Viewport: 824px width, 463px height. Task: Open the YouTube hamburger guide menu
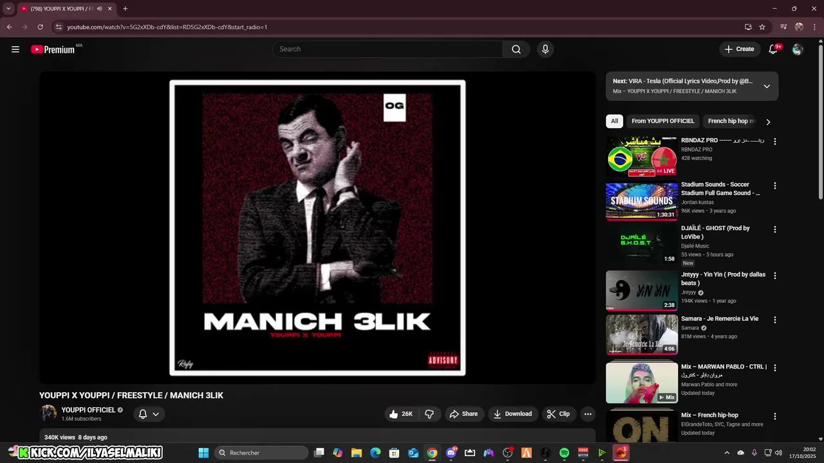tap(15, 50)
